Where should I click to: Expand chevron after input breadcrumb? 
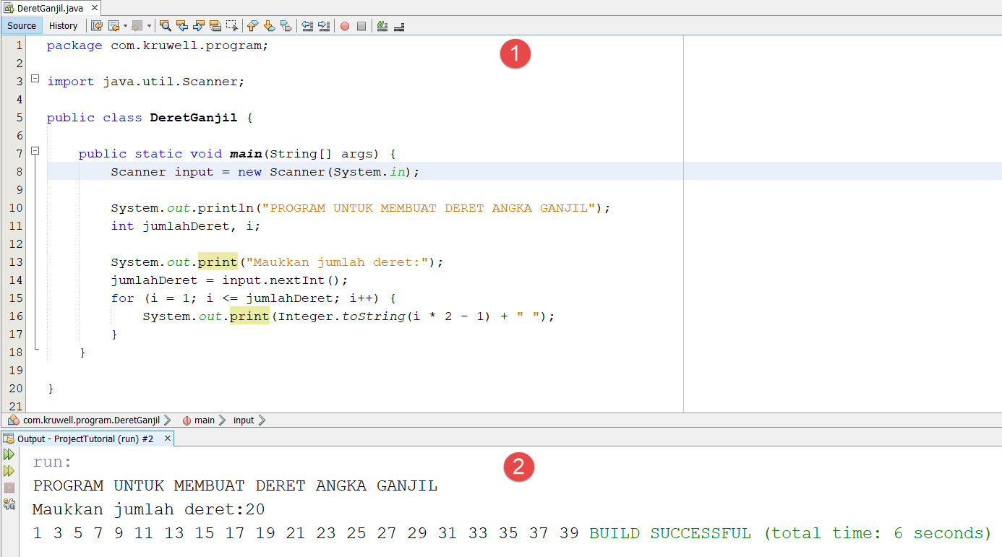pos(262,420)
